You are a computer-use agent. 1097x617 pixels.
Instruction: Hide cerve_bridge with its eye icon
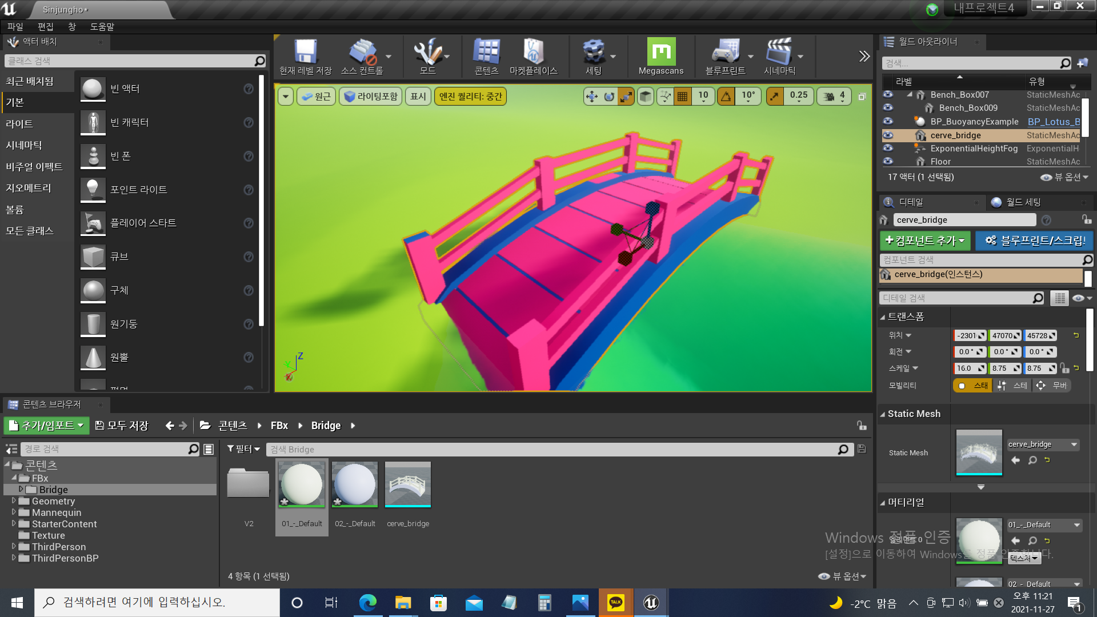pos(887,135)
